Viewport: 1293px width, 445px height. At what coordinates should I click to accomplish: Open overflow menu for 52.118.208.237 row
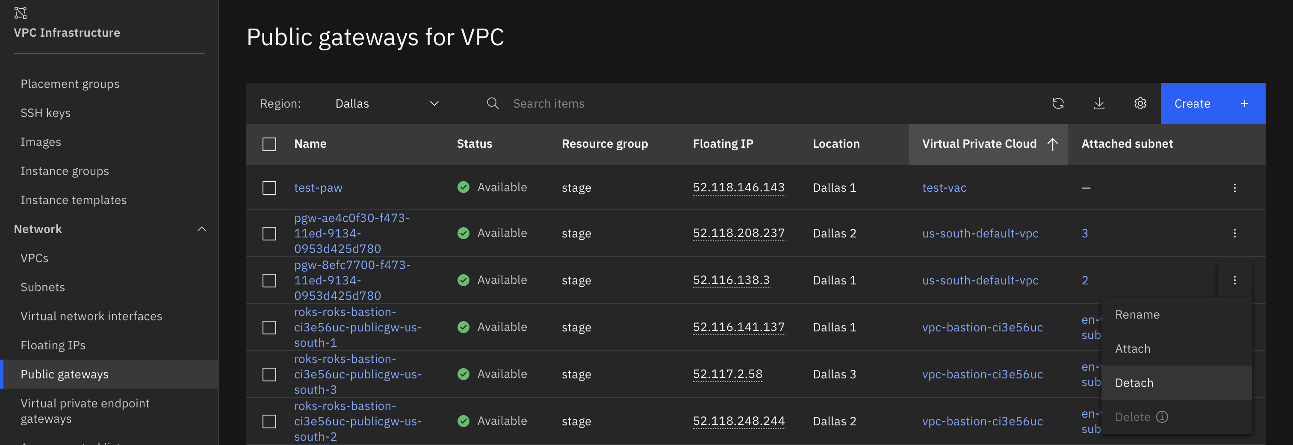[1234, 234]
